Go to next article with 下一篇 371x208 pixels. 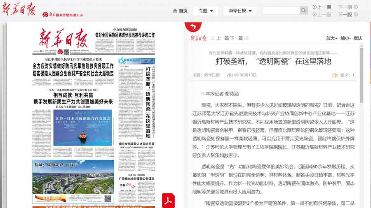237,38
